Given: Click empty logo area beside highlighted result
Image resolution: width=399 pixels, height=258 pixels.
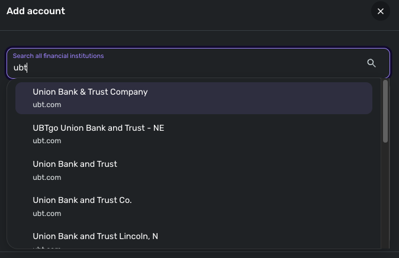Looking at the screenshot, I should coord(24,98).
